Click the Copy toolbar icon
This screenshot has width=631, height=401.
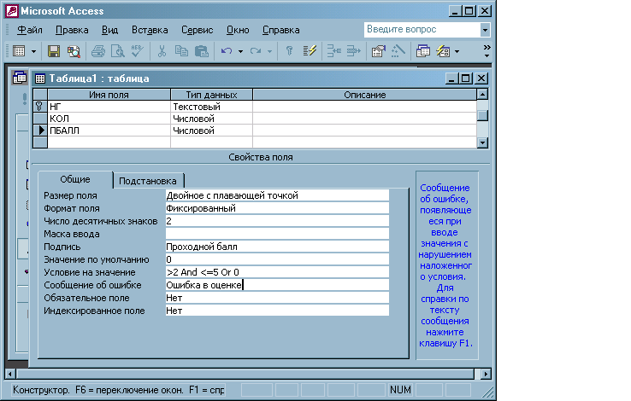[181, 51]
